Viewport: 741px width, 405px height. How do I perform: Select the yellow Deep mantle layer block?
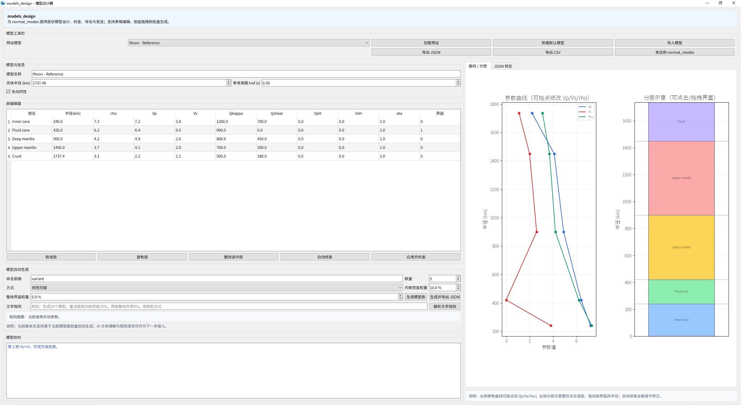click(681, 247)
